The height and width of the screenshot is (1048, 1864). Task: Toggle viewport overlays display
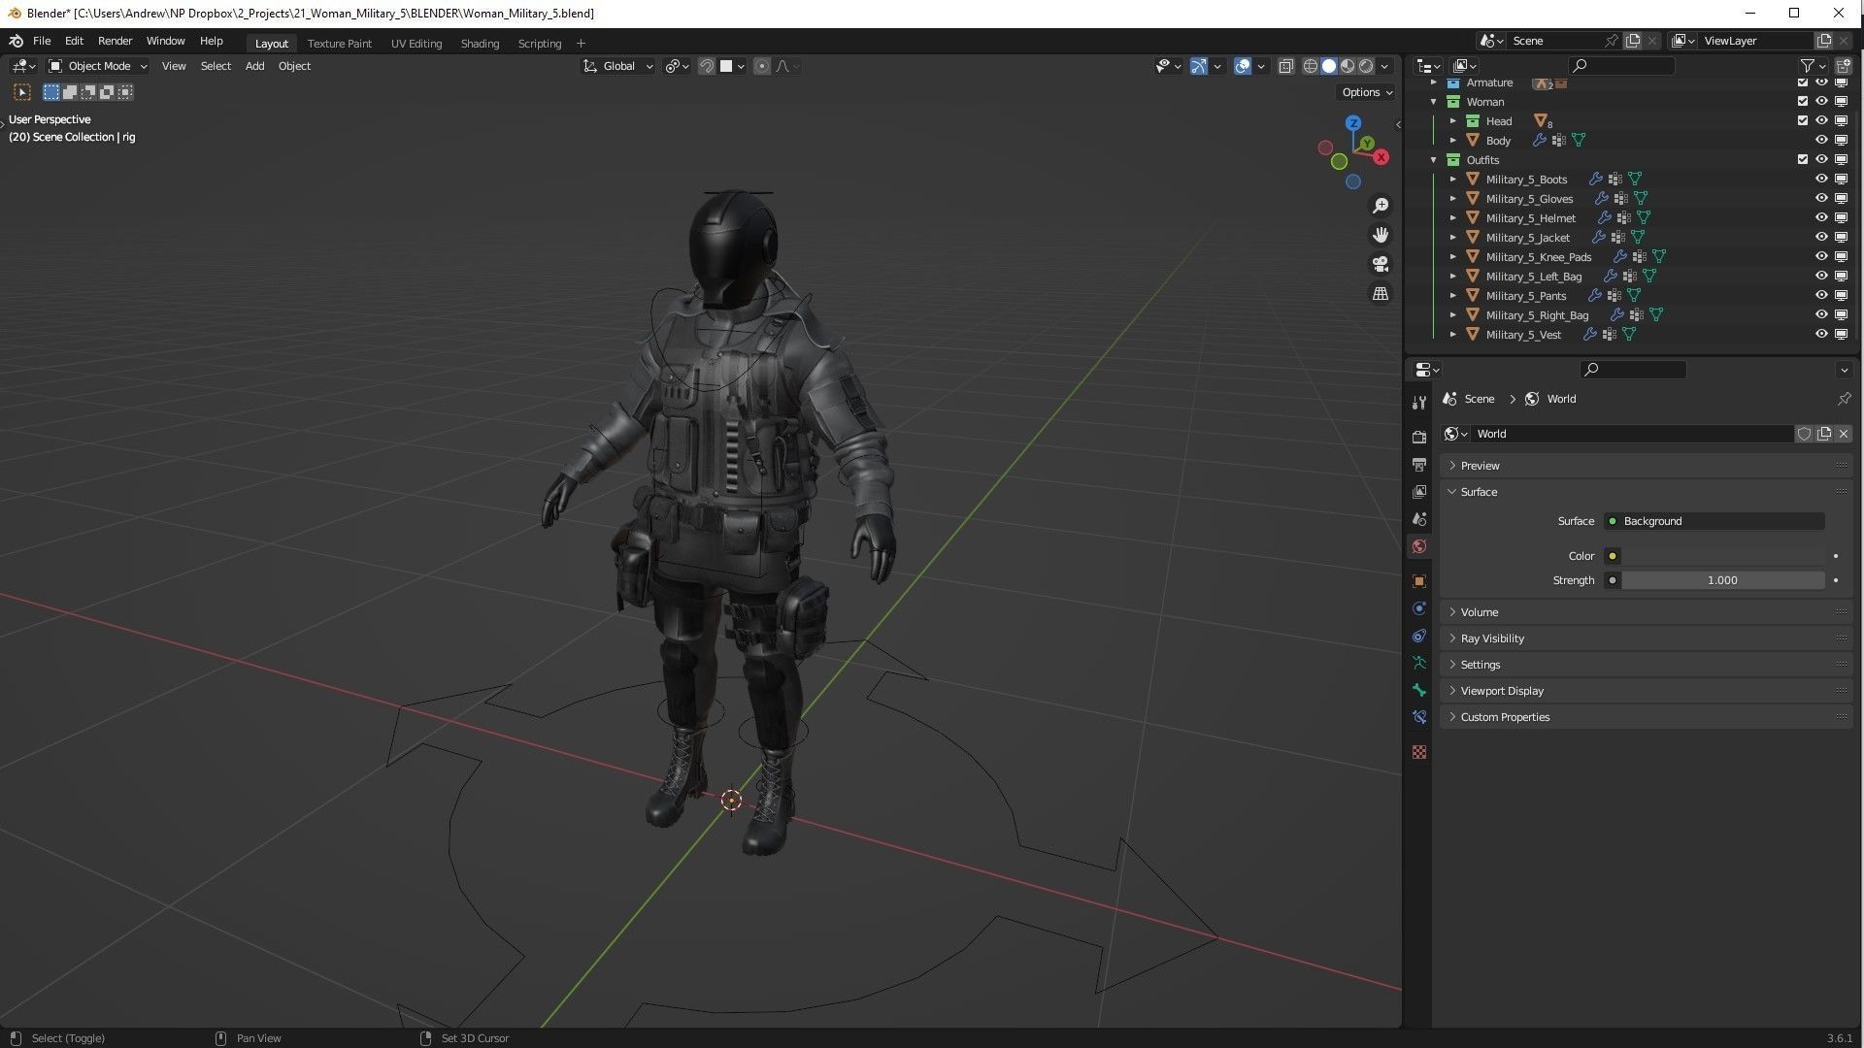(x=1243, y=66)
